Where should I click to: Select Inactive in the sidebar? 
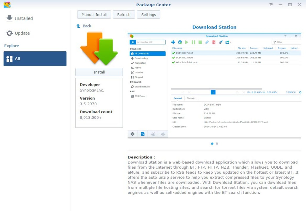pyautogui.click(x=137, y=72)
